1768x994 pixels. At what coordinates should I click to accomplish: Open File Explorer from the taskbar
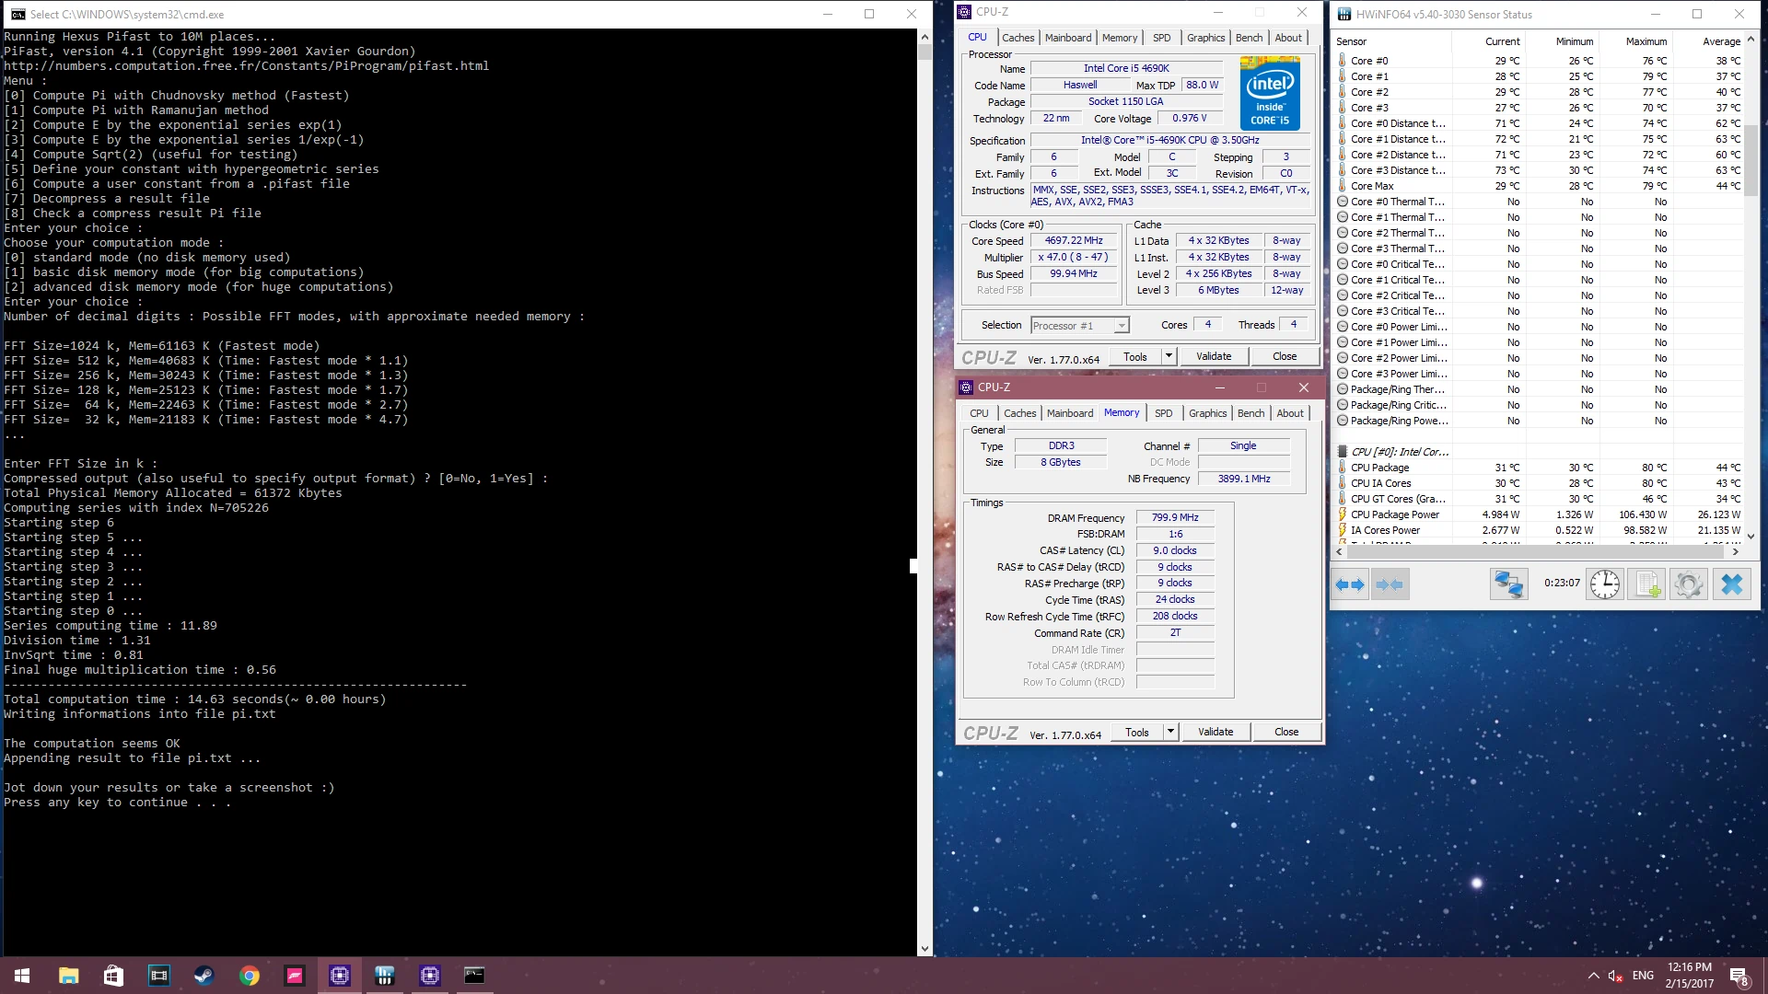point(68,976)
